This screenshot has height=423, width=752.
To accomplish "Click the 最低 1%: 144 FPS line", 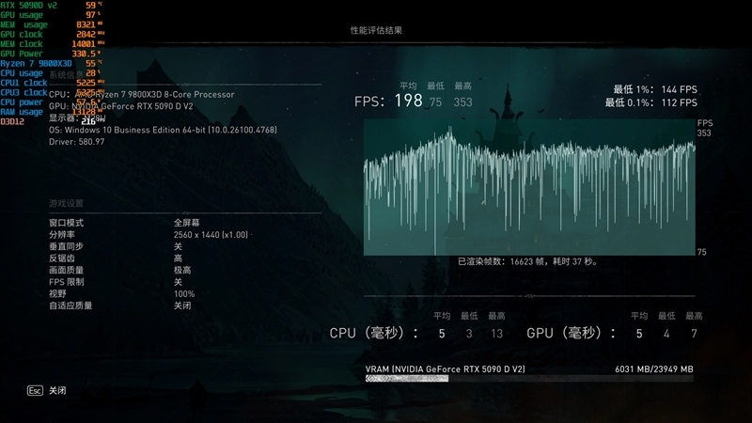I will 655,89.
